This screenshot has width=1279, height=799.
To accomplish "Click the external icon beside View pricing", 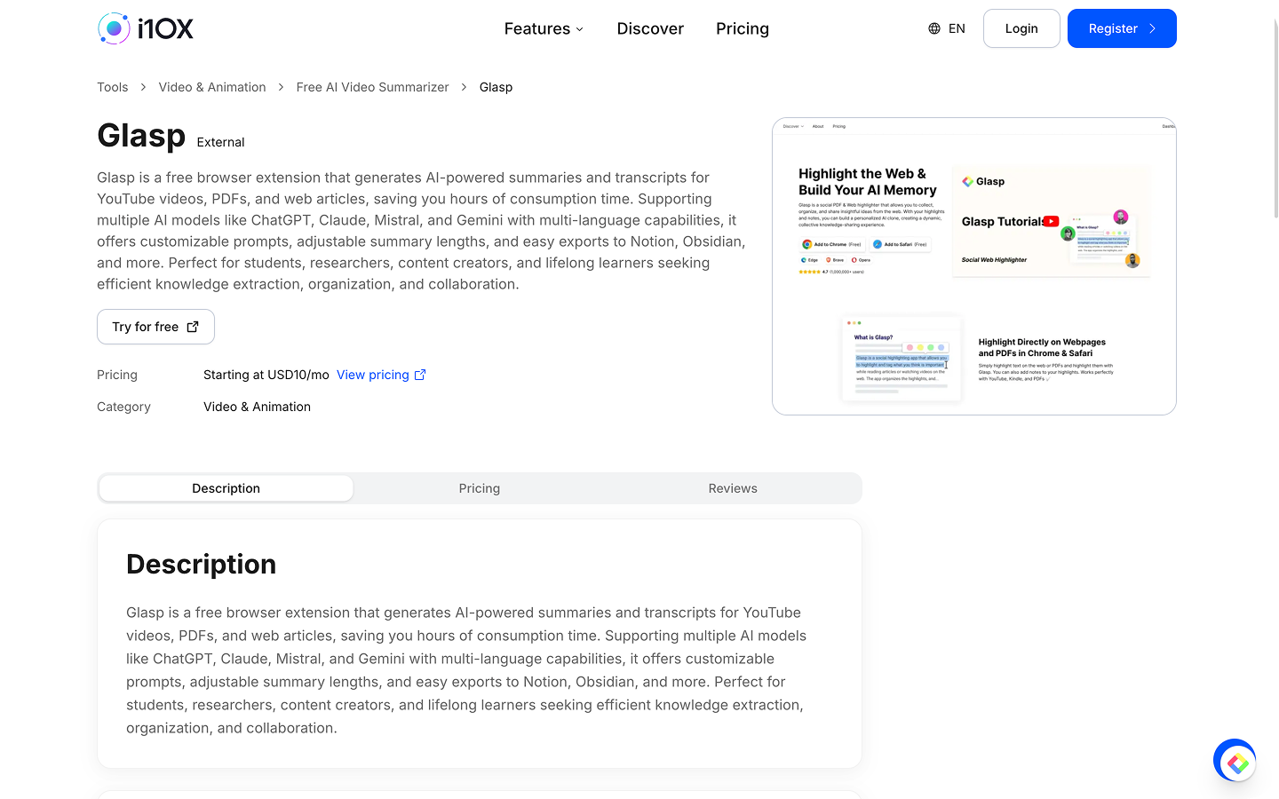I will click(x=420, y=375).
